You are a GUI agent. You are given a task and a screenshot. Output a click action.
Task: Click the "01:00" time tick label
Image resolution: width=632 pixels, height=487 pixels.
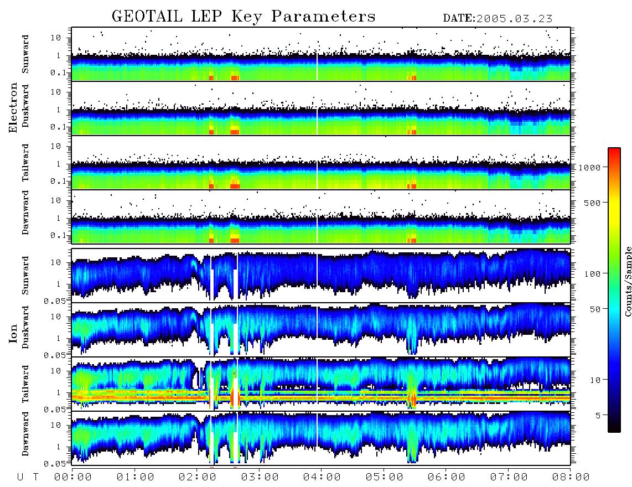tap(136, 477)
